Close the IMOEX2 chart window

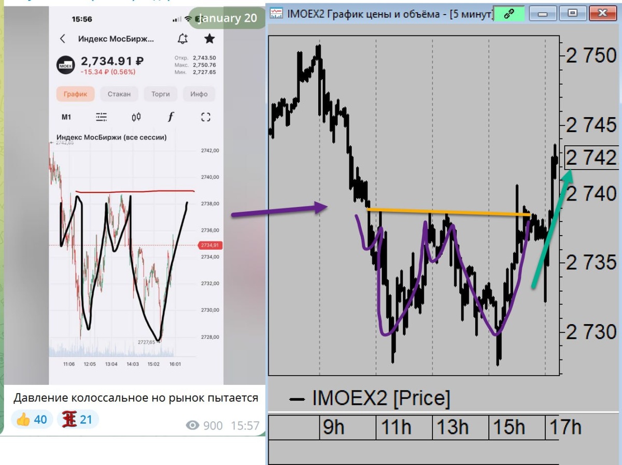point(602,13)
